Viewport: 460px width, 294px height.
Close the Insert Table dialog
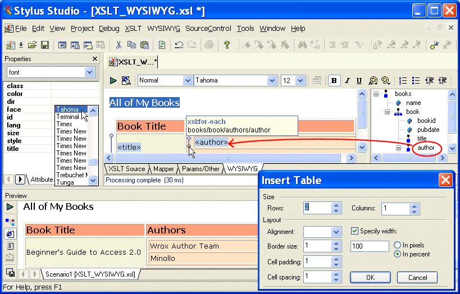point(445,180)
